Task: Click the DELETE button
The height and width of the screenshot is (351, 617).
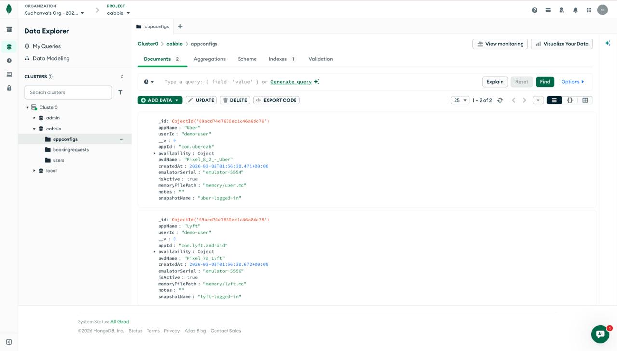Action: coord(235,100)
